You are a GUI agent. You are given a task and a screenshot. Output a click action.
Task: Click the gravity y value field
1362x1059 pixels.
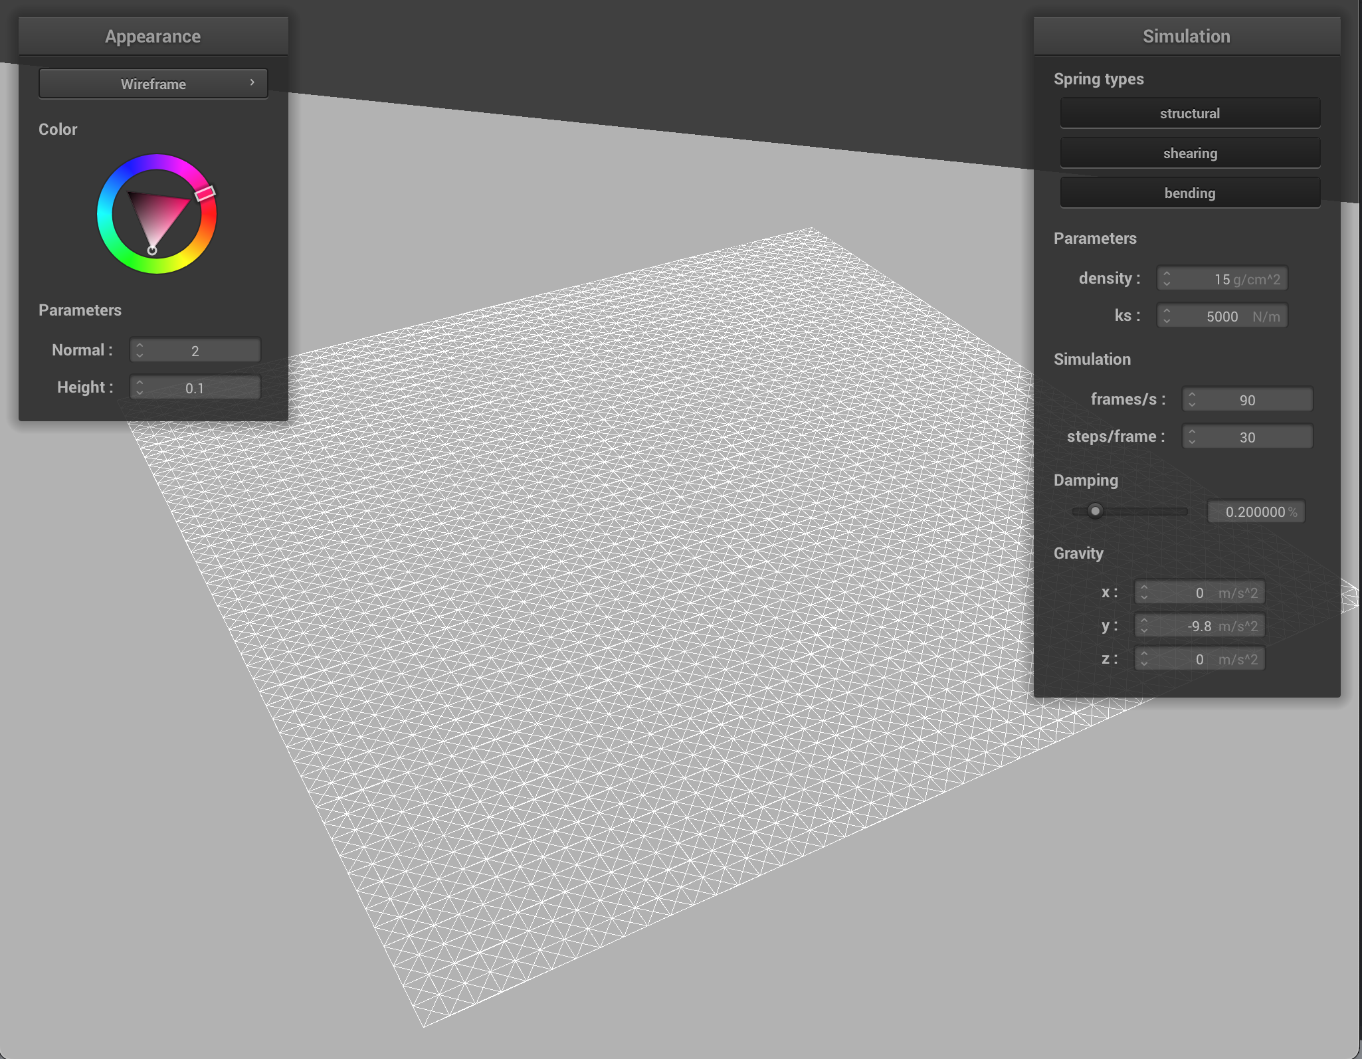[1200, 625]
